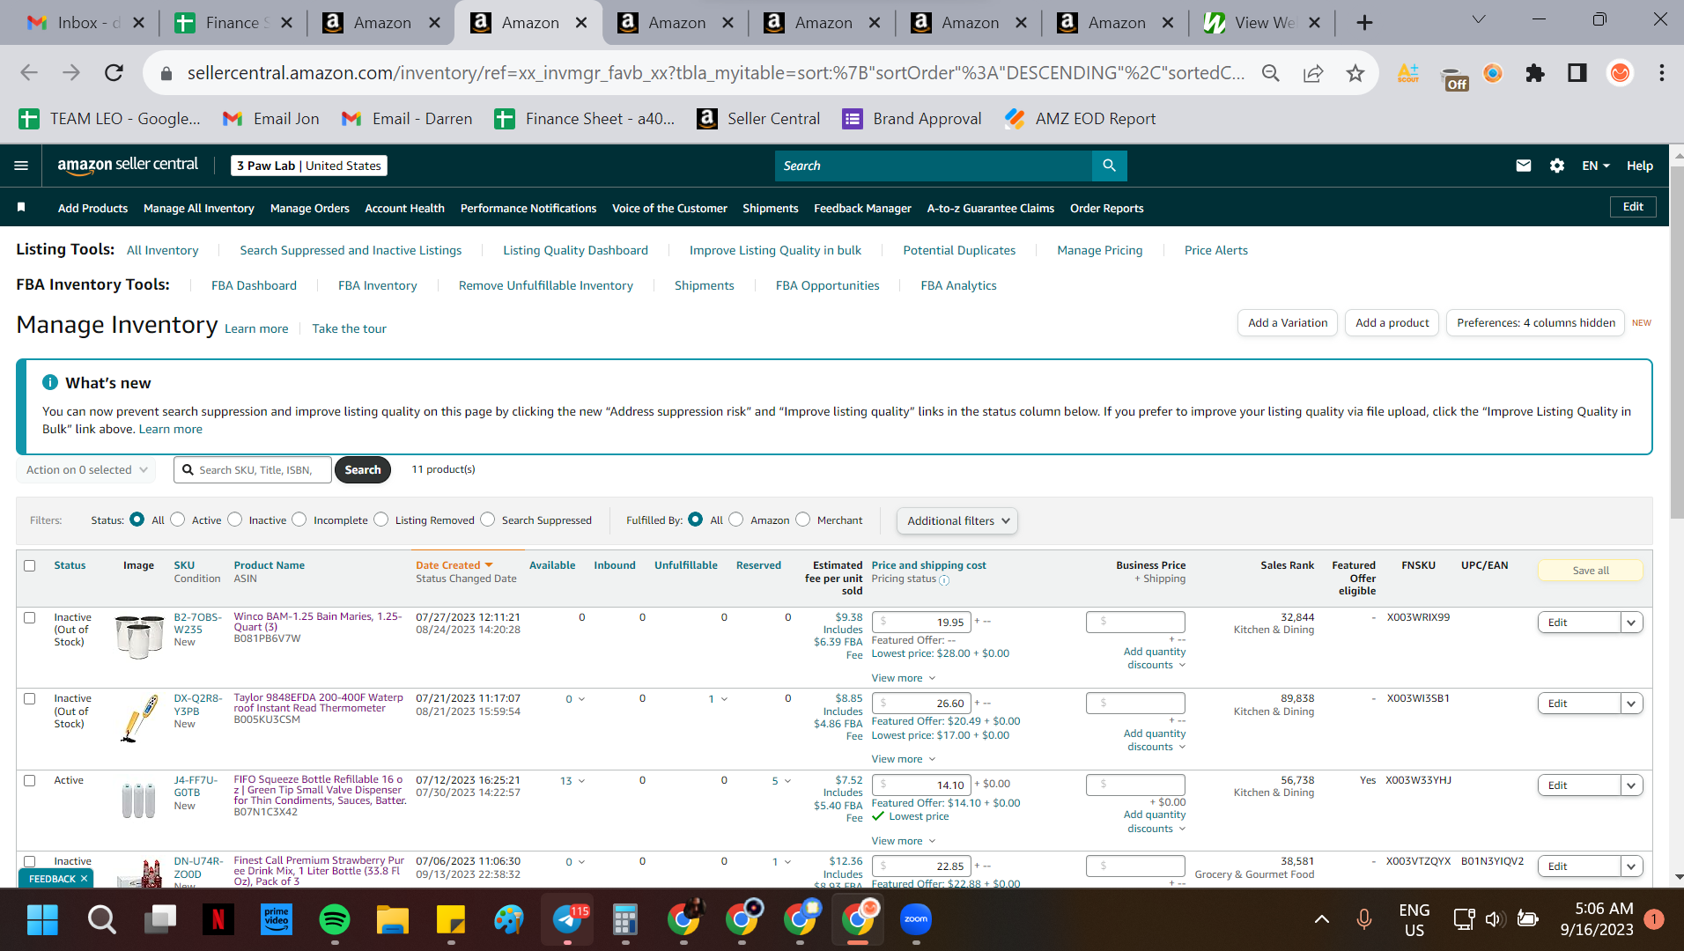Share this page via the share icon
This screenshot has height=951, width=1684.
[1312, 73]
